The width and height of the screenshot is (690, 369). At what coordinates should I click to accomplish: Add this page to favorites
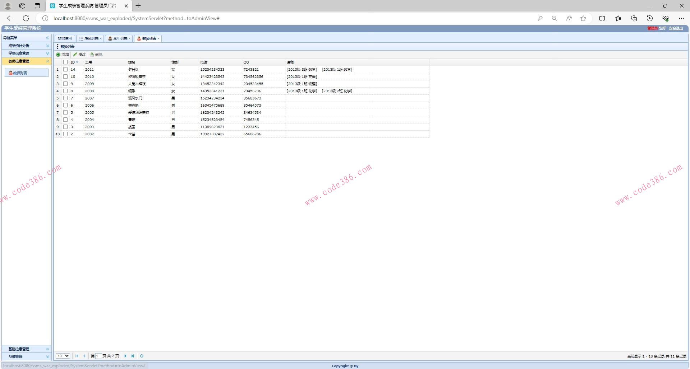click(583, 18)
